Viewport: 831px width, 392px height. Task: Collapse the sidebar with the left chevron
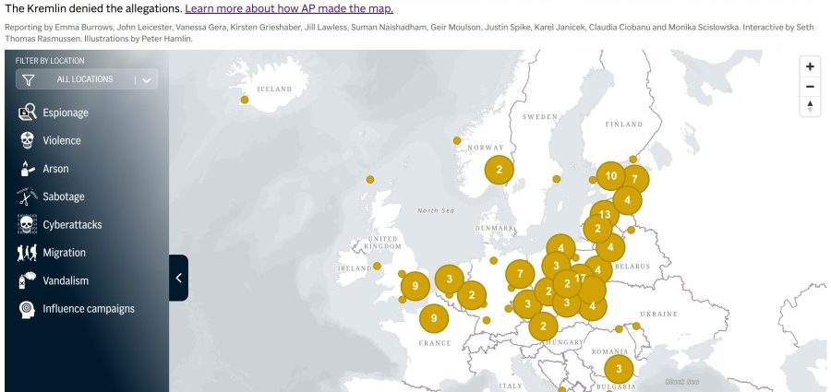[x=178, y=277]
